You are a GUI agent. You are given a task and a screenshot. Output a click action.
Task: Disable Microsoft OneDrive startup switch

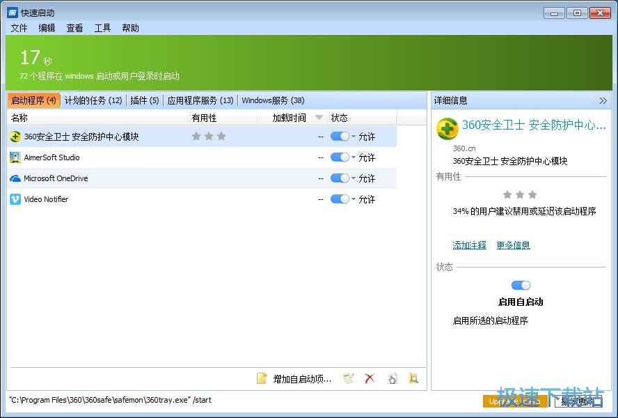coord(339,178)
